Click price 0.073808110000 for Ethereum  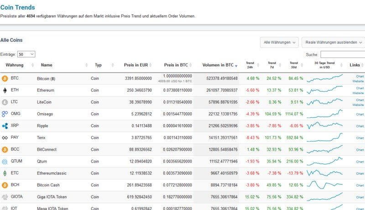[x=177, y=90]
